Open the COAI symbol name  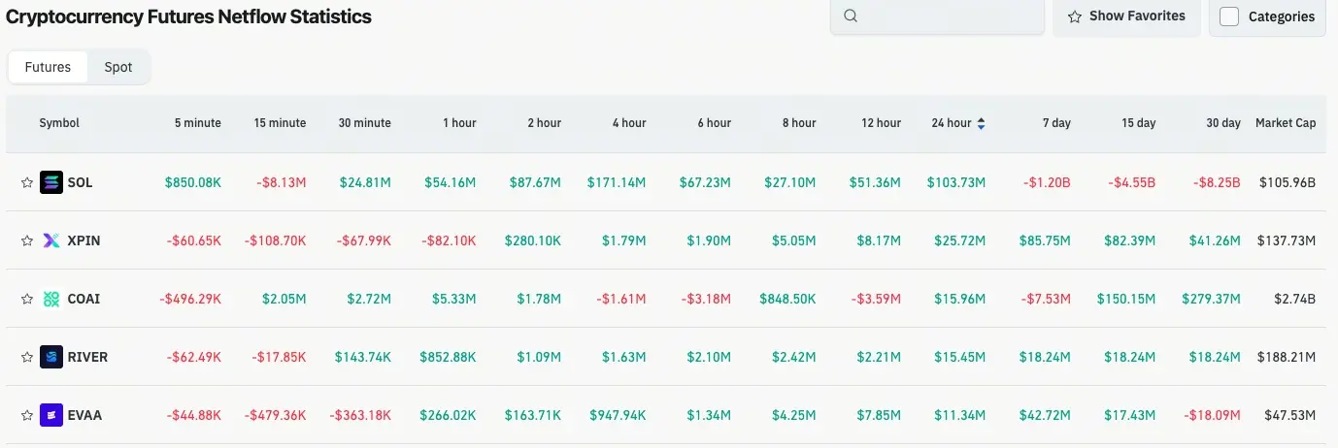(84, 299)
